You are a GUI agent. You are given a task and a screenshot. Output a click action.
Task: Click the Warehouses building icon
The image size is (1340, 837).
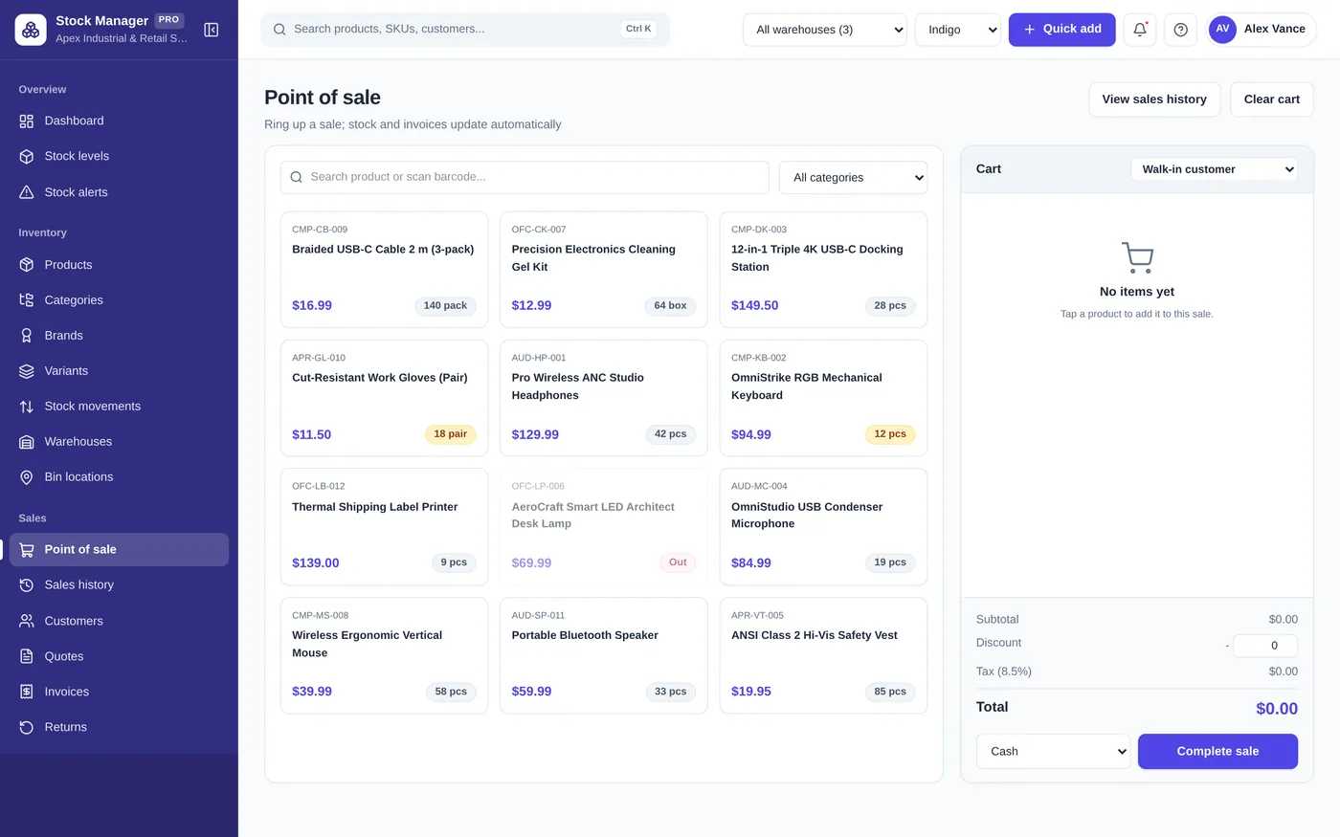coord(27,442)
